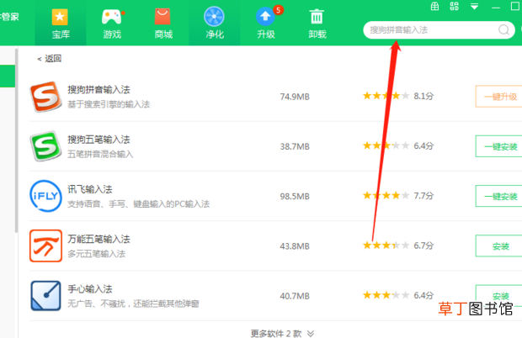Open the 搜狗拼音输入法 title
The width and height of the screenshot is (522, 338).
click(x=99, y=90)
